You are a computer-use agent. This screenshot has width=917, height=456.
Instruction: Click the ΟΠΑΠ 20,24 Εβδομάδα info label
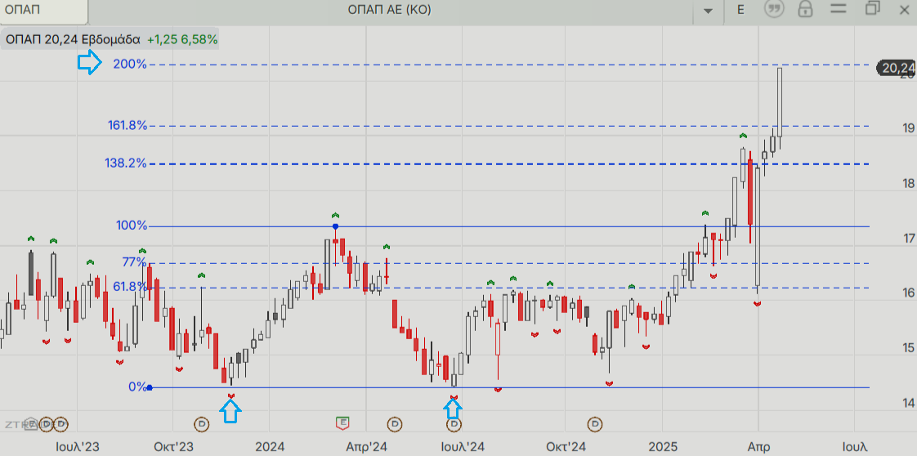click(x=73, y=40)
